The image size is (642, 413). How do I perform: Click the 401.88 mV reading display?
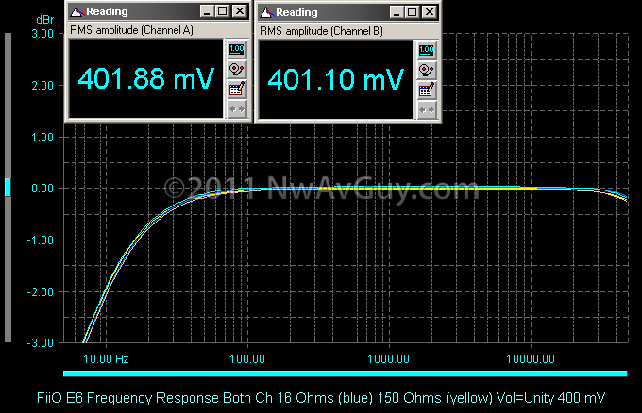pyautogui.click(x=146, y=78)
